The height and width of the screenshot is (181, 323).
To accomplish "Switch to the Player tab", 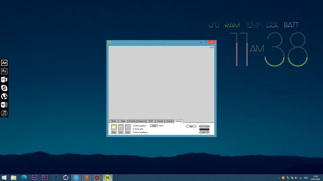I will (x=114, y=121).
